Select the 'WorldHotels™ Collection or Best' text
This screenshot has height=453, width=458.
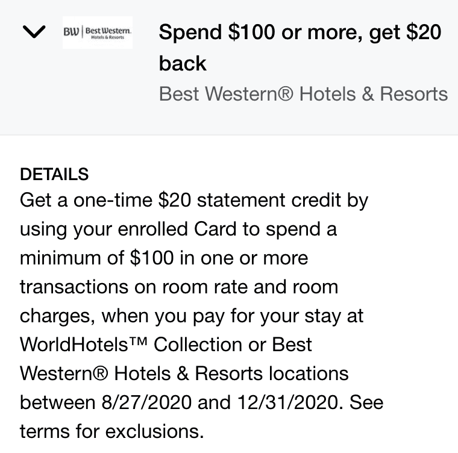pos(166,345)
